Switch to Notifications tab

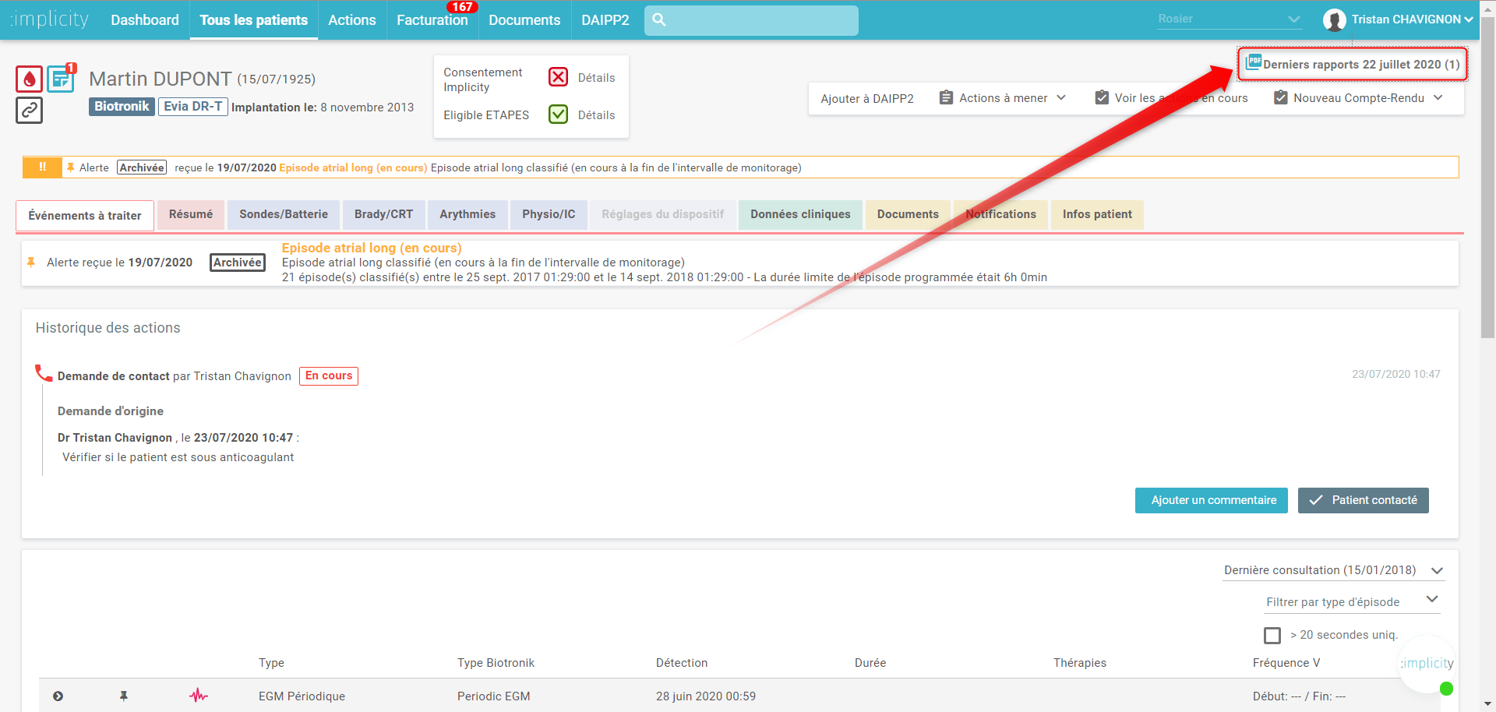pos(1001,214)
